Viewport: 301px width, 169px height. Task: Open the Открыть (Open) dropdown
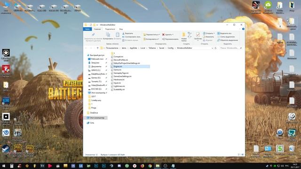(209, 33)
